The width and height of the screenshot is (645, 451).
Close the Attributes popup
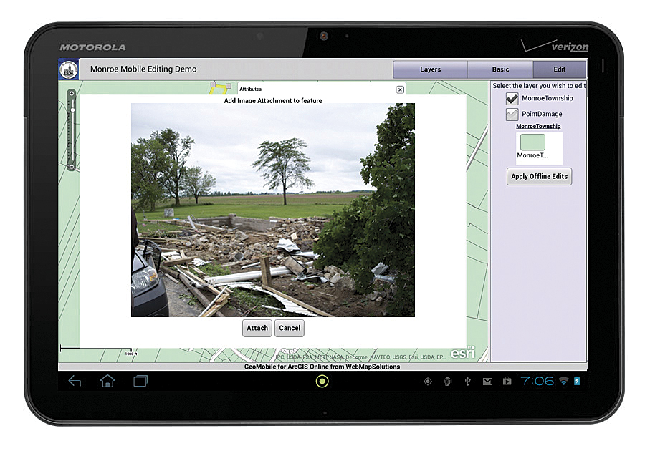coord(400,89)
